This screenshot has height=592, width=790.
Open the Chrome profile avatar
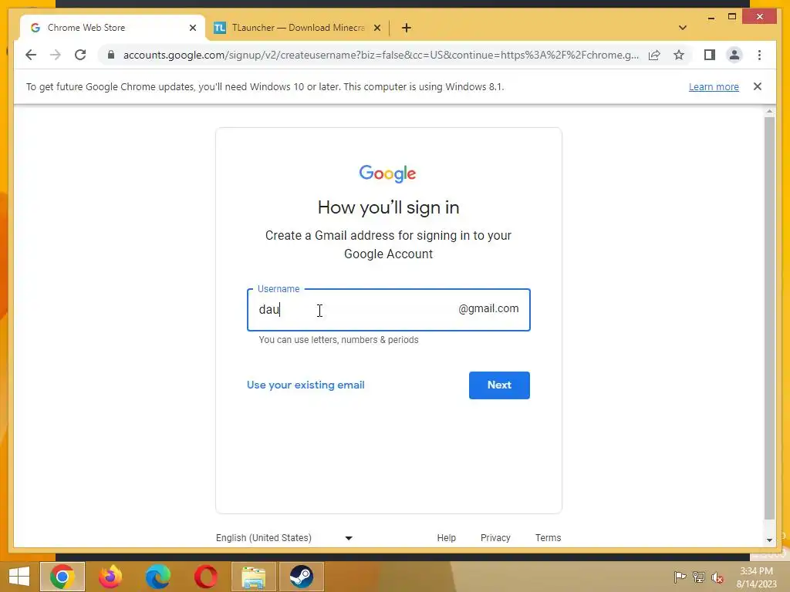point(734,55)
